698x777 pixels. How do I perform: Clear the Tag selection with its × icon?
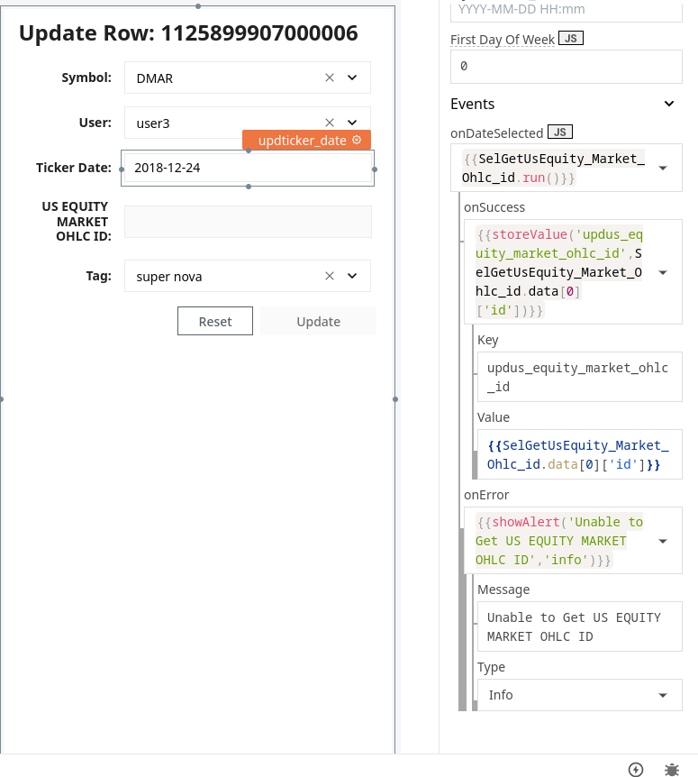click(x=330, y=276)
